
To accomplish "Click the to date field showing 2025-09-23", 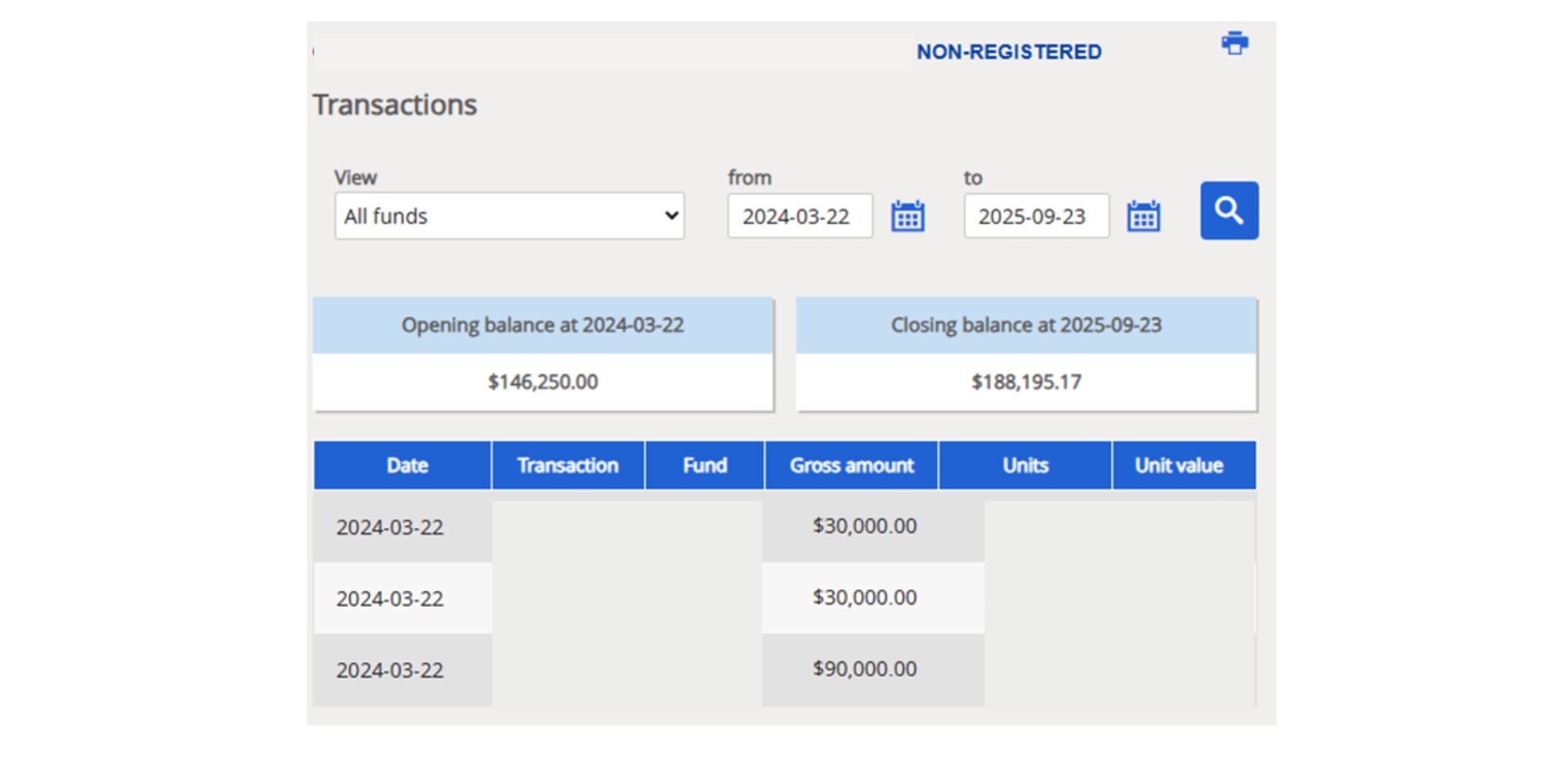I will [1035, 216].
